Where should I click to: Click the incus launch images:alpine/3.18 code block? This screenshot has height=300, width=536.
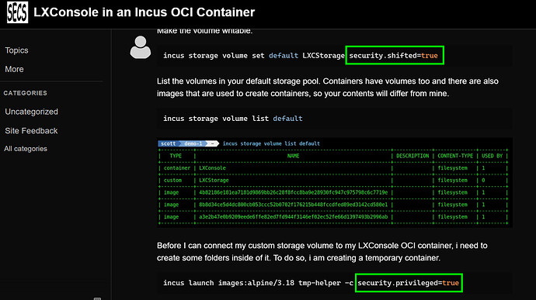(334, 283)
